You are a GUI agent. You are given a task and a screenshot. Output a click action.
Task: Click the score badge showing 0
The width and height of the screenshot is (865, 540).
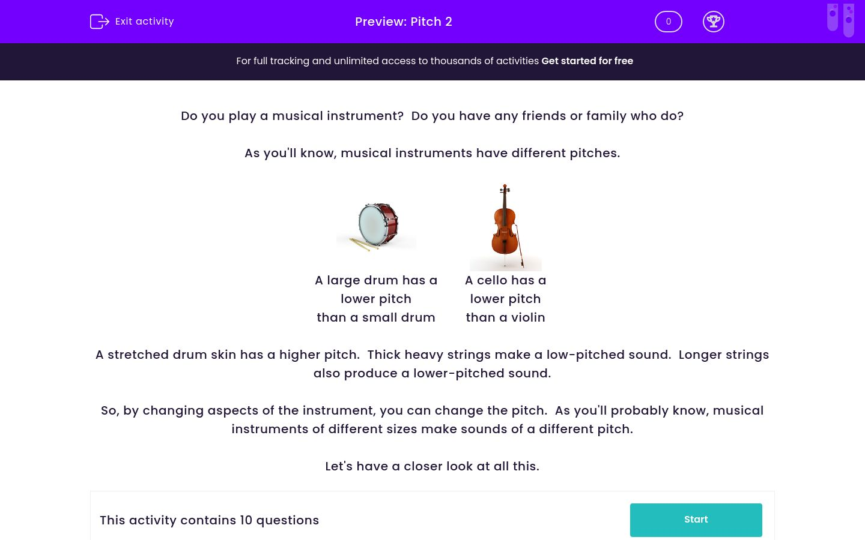(669, 22)
